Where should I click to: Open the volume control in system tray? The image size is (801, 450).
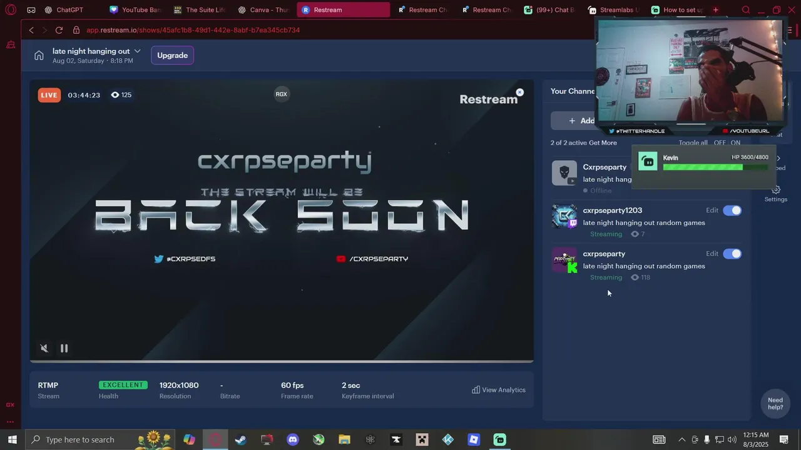pos(732,439)
